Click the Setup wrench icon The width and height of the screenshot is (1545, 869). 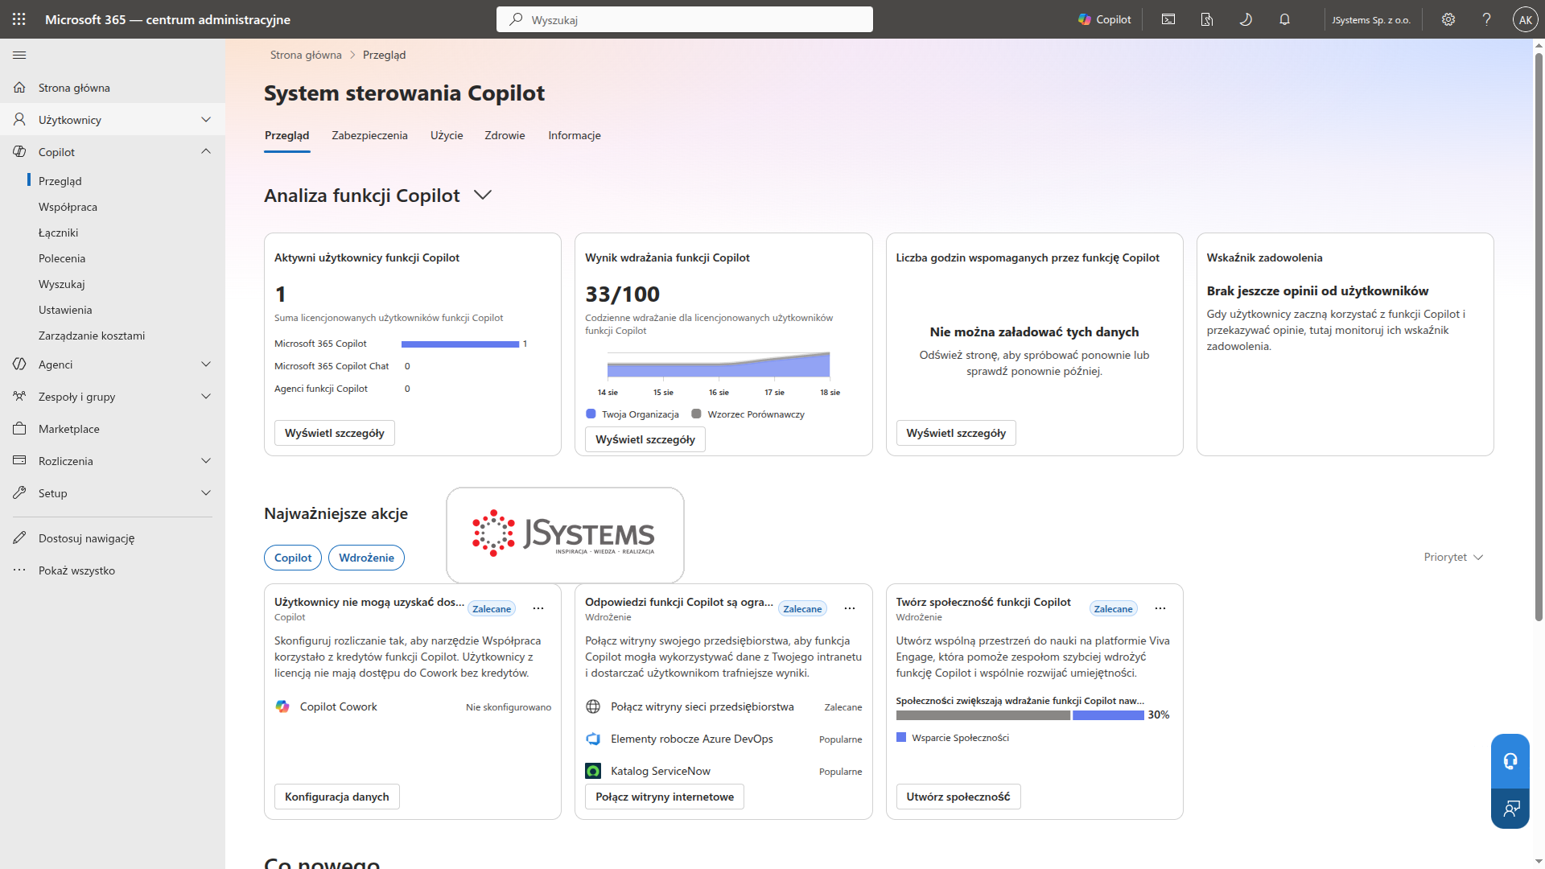click(19, 492)
